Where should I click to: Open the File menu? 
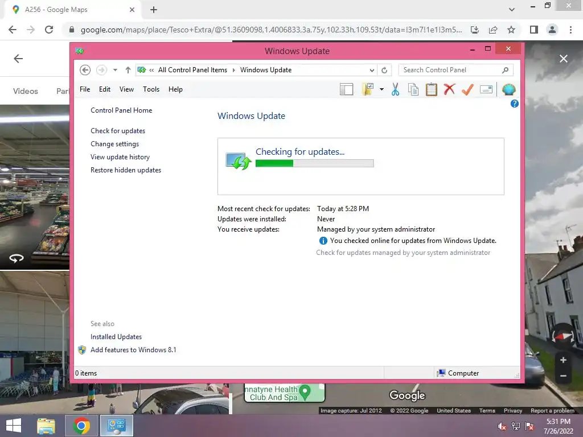pos(85,89)
